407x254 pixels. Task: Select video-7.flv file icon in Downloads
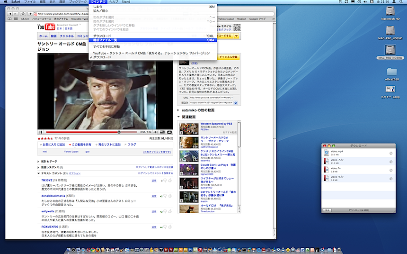pyautogui.click(x=327, y=161)
